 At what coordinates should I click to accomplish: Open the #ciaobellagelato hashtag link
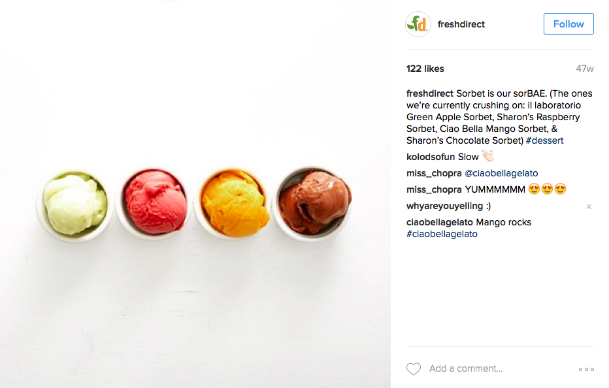tap(442, 234)
